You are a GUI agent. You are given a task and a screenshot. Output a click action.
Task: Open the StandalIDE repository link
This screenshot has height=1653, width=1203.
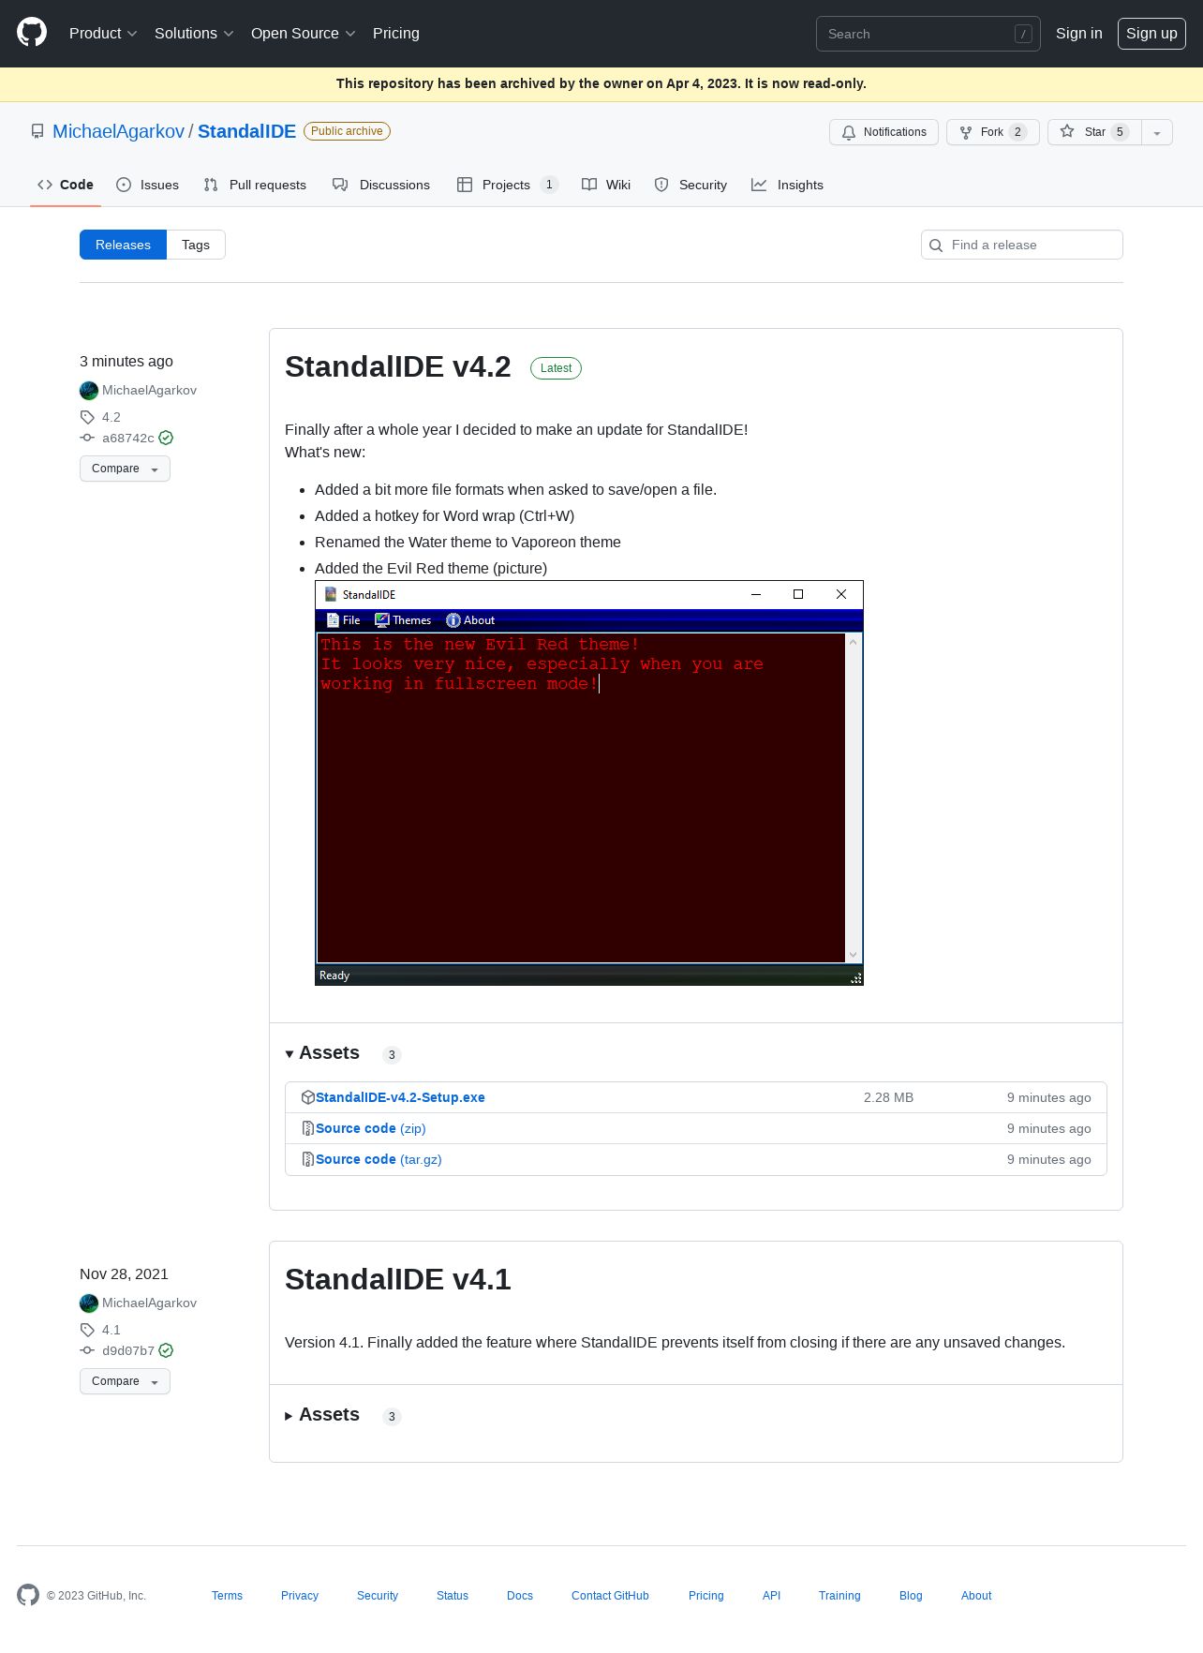(x=246, y=131)
